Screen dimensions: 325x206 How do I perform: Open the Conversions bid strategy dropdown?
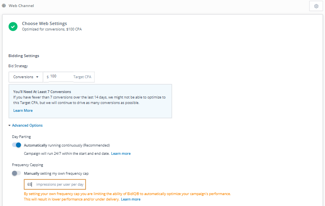pyautogui.click(x=26, y=77)
